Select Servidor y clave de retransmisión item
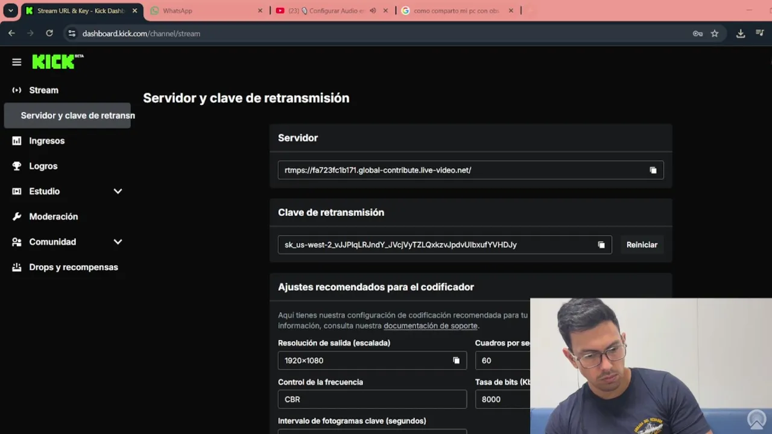 pos(67,115)
